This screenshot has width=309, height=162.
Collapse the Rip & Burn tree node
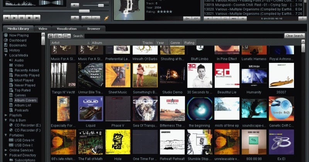click(x=6, y=120)
